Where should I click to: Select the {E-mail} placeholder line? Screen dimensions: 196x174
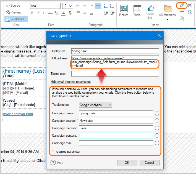(x=15, y=93)
